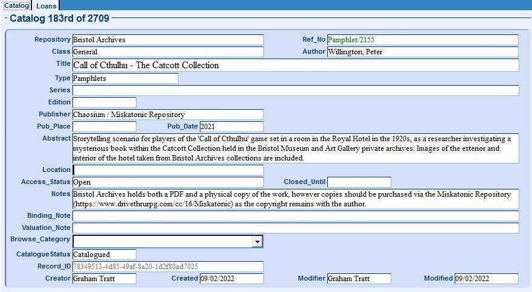Image resolution: width=532 pixels, height=292 pixels.
Task: Switch to the Catalog tab
Action: click(x=16, y=5)
